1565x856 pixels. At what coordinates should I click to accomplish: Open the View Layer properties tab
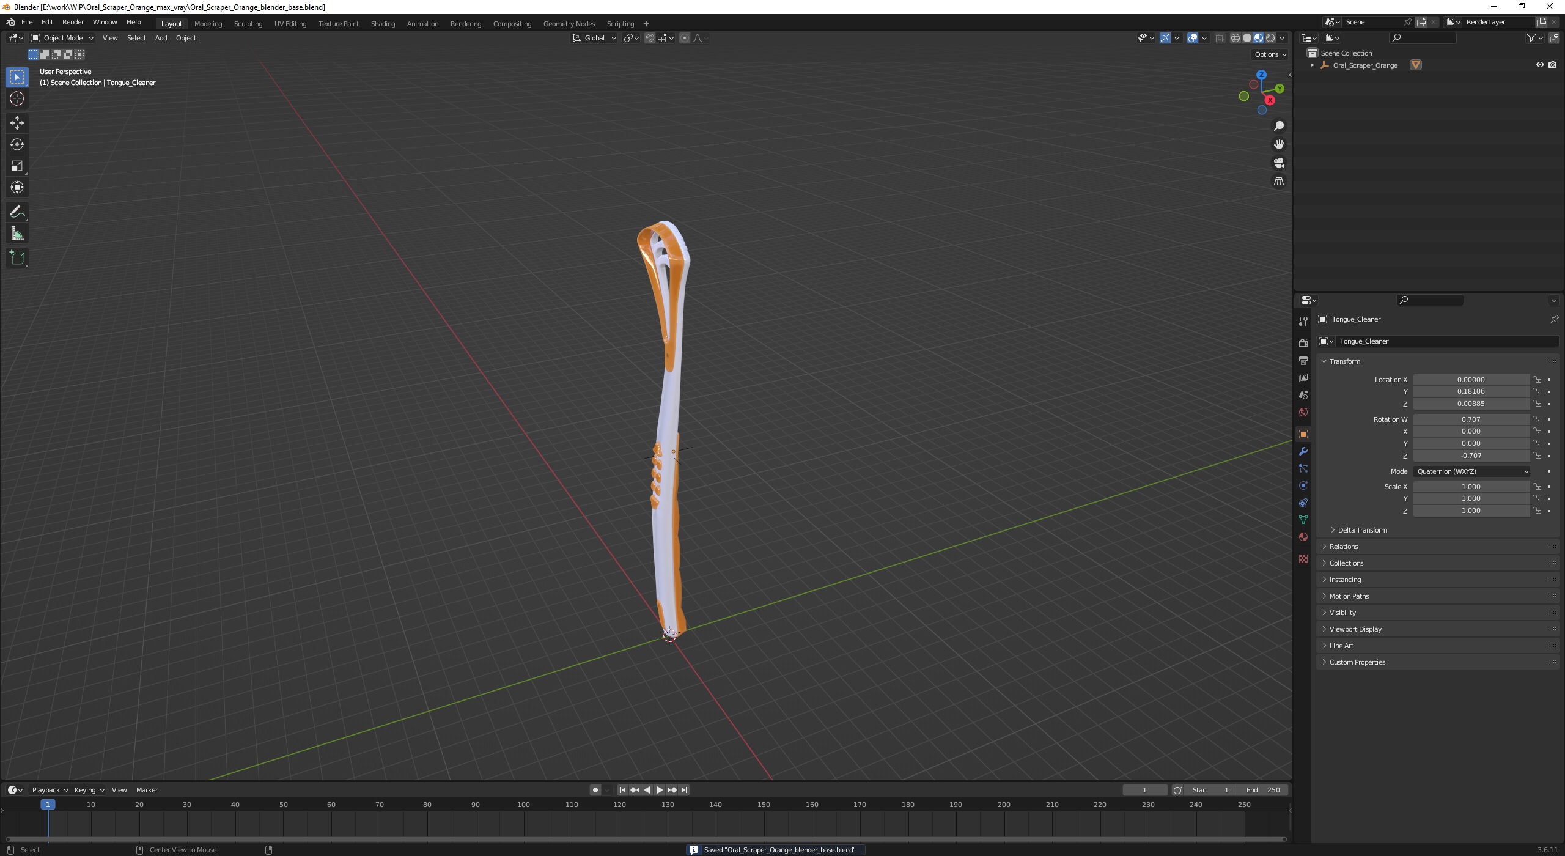point(1303,378)
